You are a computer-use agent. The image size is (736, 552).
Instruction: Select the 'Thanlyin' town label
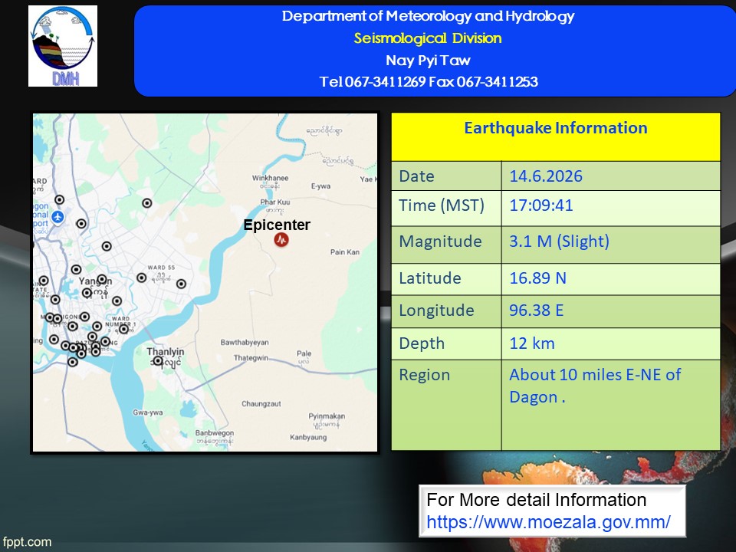point(166,352)
